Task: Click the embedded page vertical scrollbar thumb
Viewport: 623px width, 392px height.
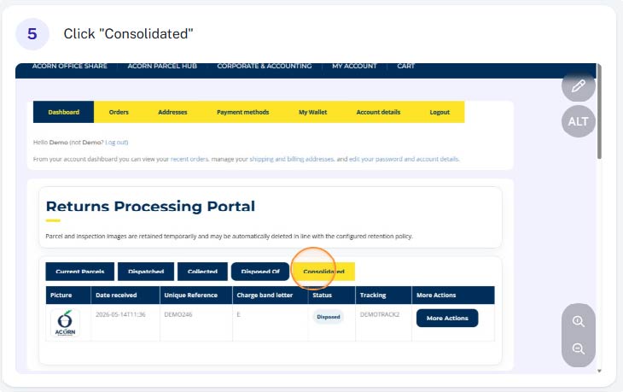Action: [599, 112]
